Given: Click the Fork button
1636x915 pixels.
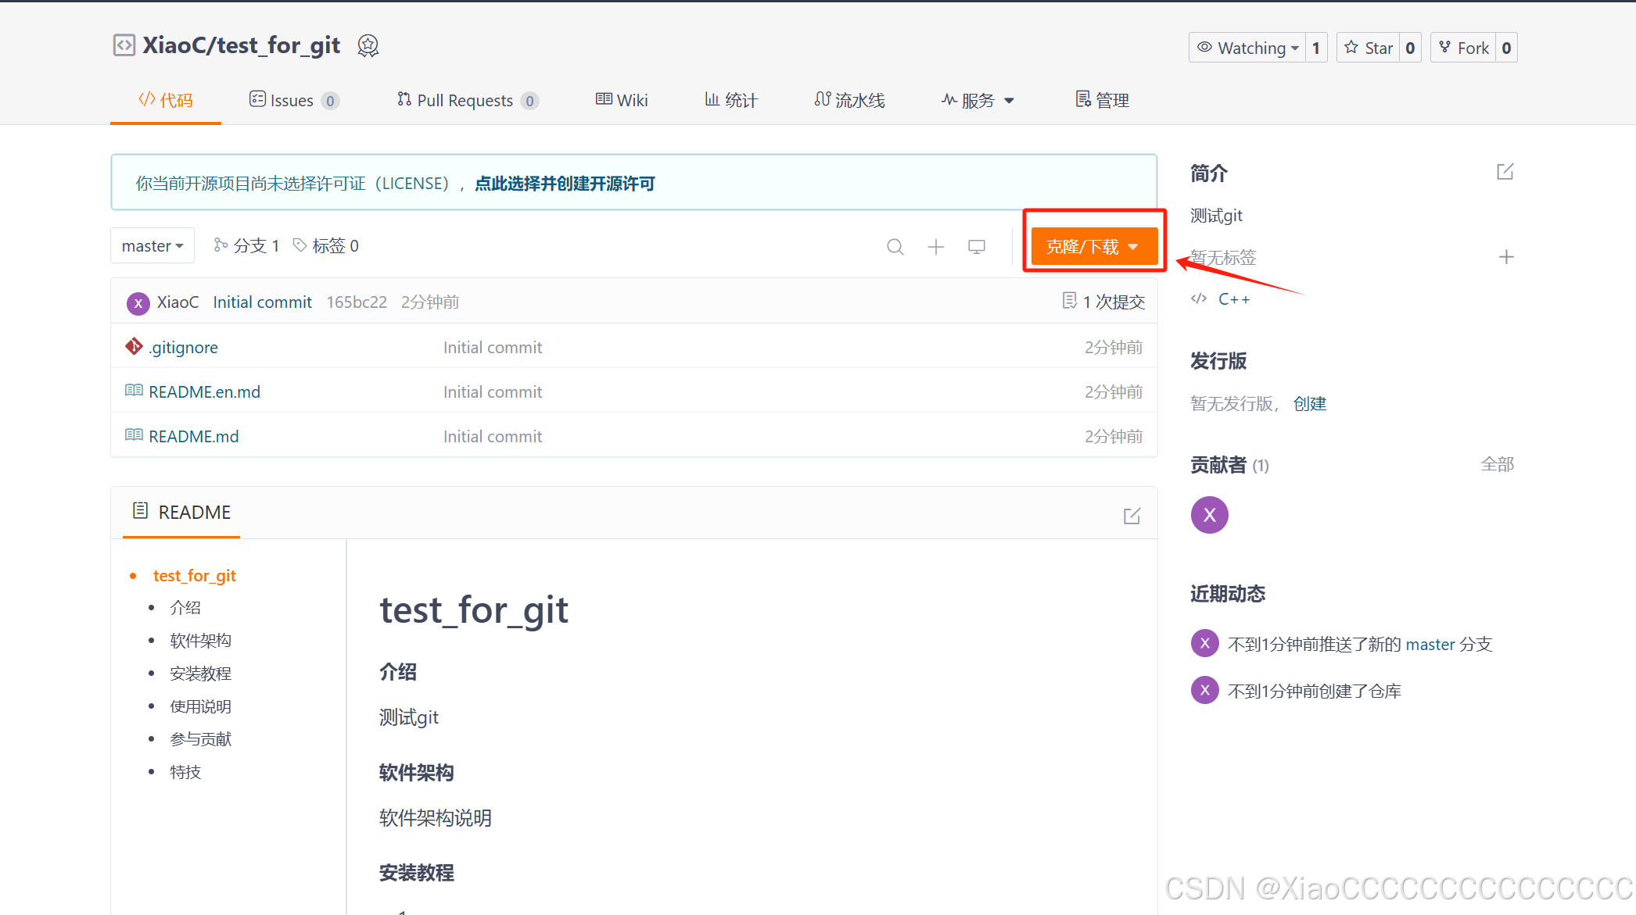Looking at the screenshot, I should [x=1463, y=48].
